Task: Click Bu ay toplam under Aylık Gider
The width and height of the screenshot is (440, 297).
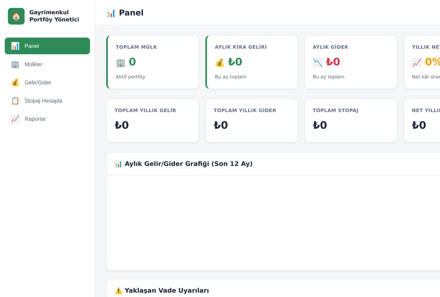Action: pyautogui.click(x=329, y=77)
